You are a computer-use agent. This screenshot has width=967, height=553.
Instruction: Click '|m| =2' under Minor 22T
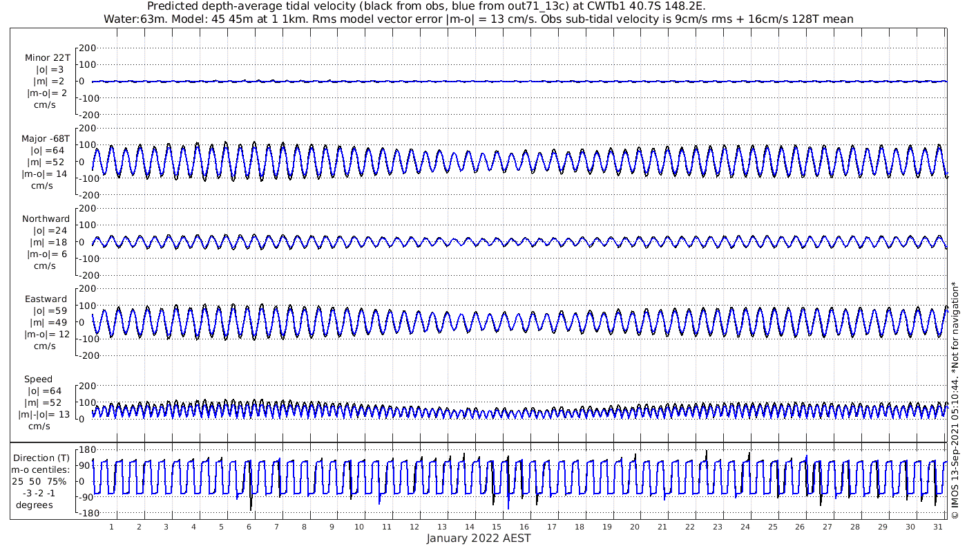click(49, 82)
